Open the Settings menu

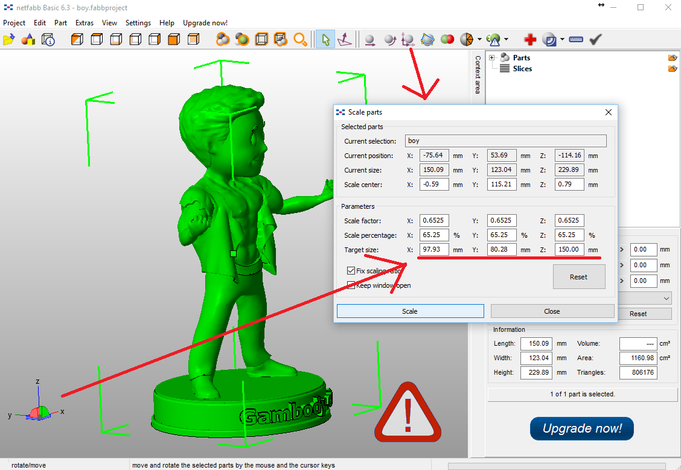tap(138, 23)
